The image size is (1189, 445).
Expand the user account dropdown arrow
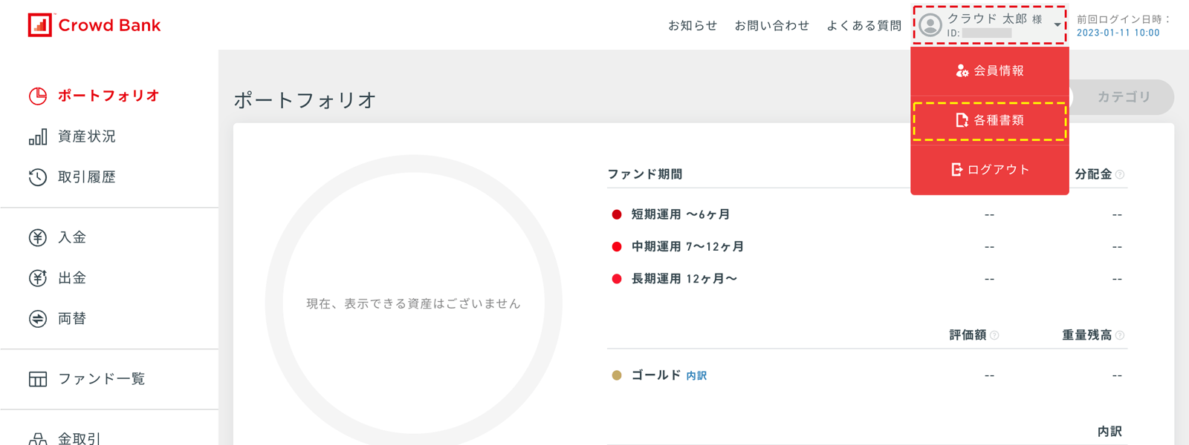tap(1059, 26)
